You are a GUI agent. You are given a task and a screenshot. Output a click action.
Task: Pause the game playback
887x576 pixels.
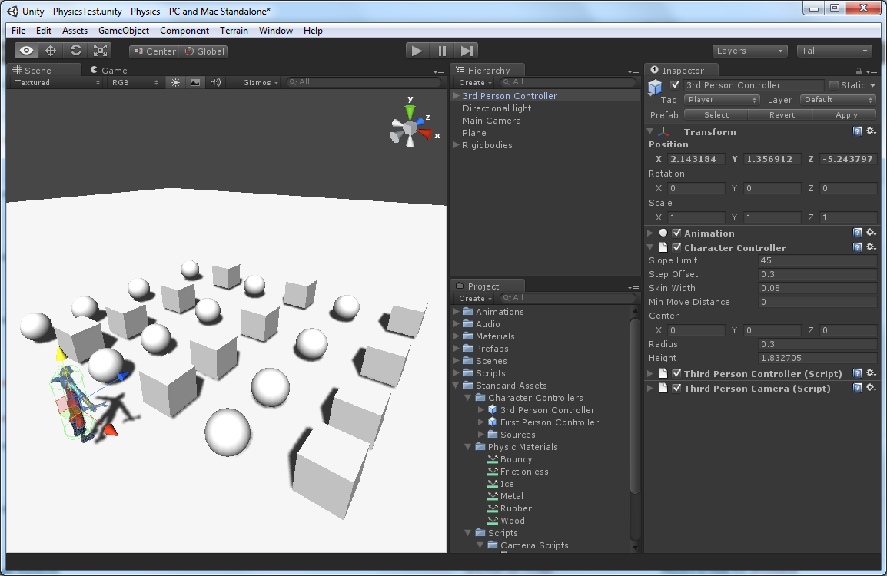click(442, 51)
